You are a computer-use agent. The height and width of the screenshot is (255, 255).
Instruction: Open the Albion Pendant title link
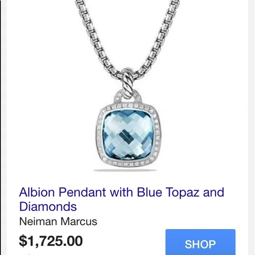122,199
